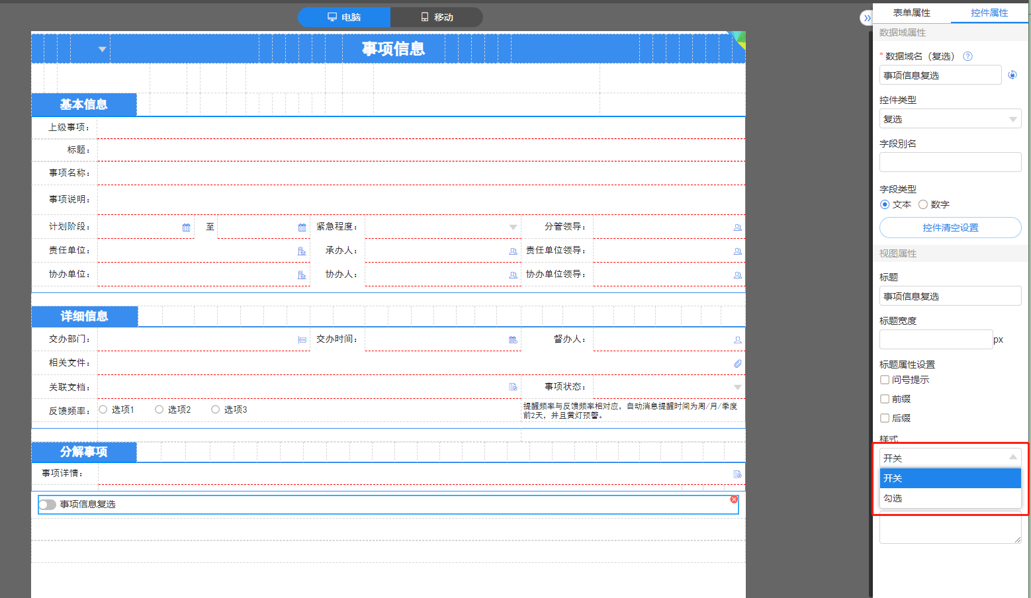1031x598 pixels.
Task: Click the organization picker icon for 协办单位
Action: pyautogui.click(x=302, y=275)
